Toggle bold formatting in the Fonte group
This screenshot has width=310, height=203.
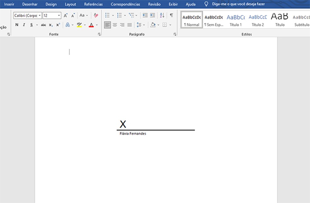coord(17,25)
